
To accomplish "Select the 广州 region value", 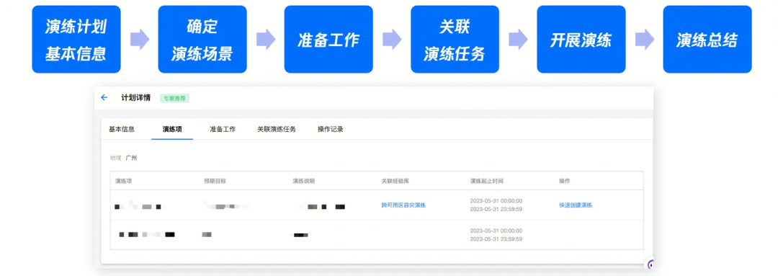I will point(132,159).
